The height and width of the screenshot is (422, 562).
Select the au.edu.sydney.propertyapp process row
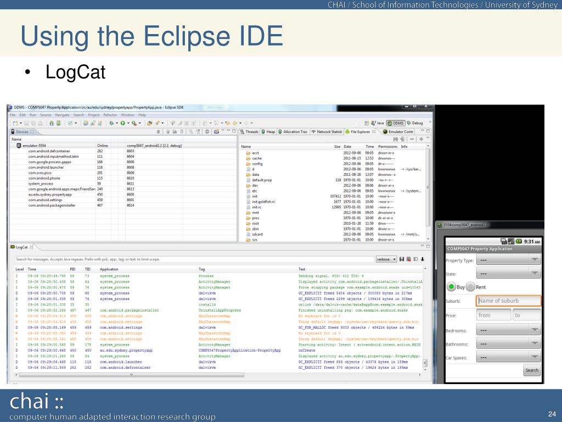pos(123,195)
